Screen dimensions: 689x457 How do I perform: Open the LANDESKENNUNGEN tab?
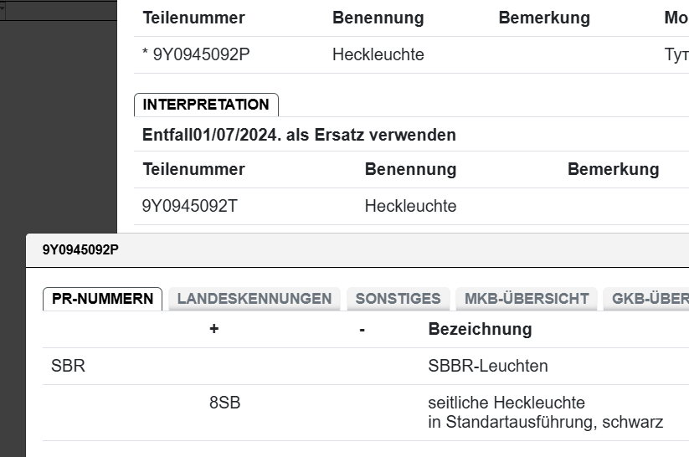click(x=255, y=299)
